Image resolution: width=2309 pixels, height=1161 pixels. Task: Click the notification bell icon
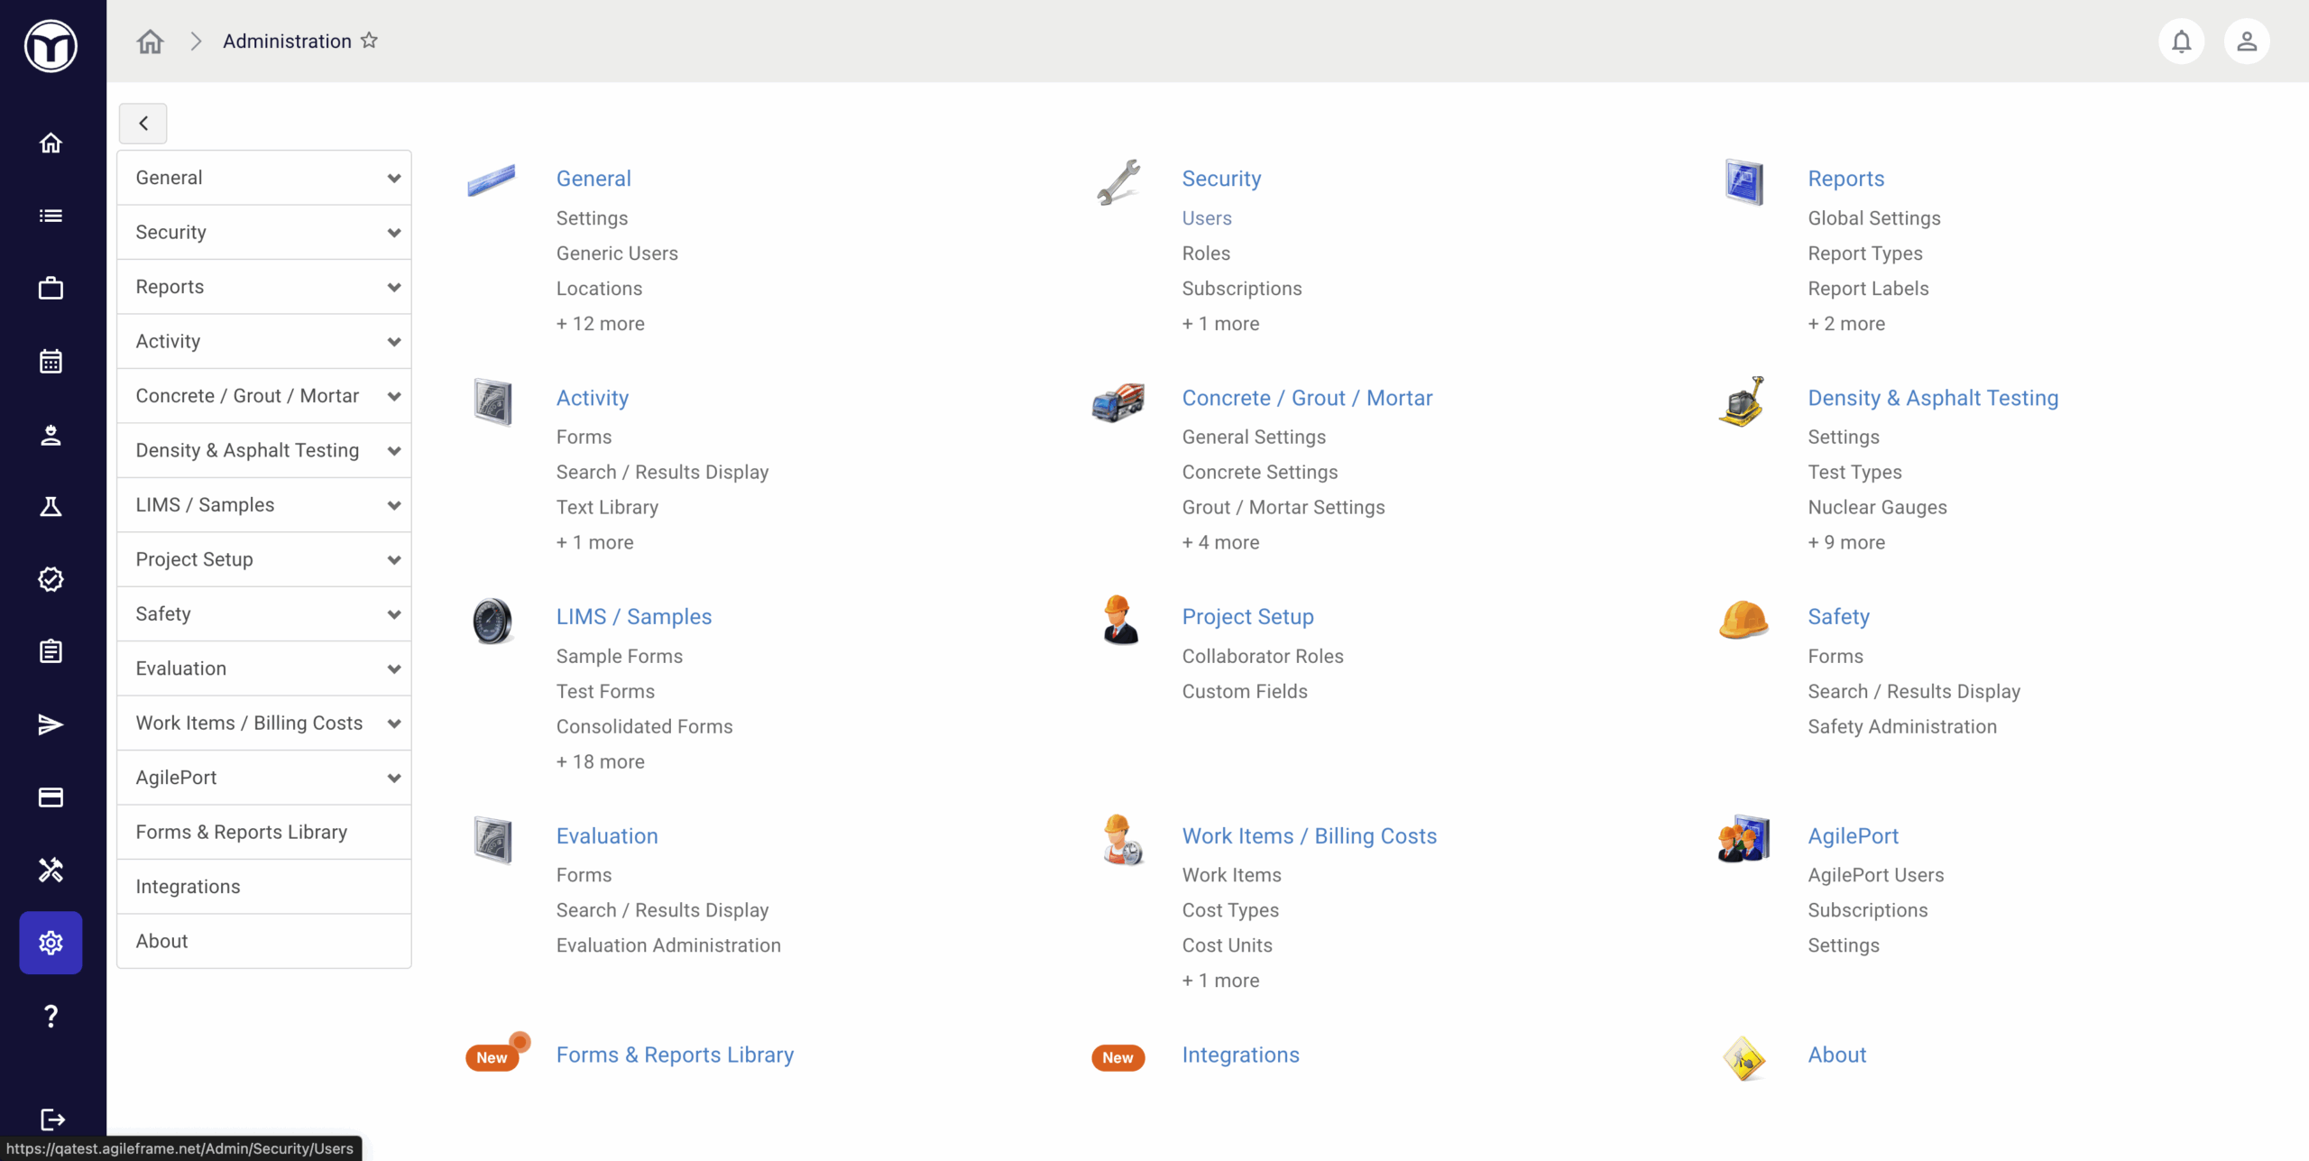click(2181, 41)
